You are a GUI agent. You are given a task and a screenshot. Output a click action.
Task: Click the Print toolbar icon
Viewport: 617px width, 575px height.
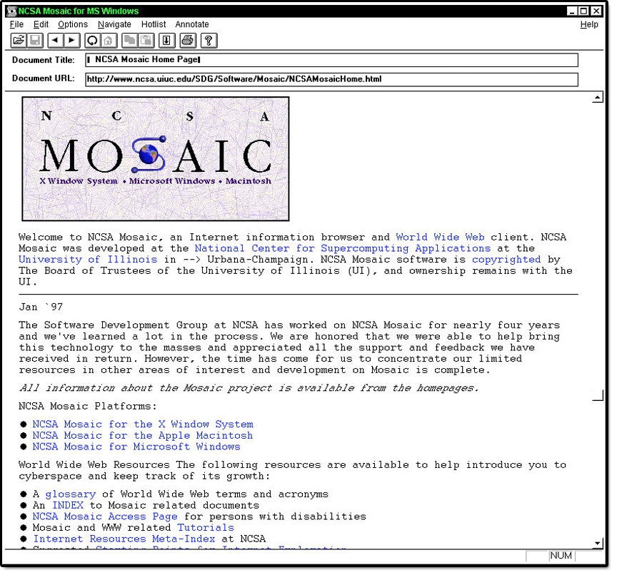(x=187, y=41)
